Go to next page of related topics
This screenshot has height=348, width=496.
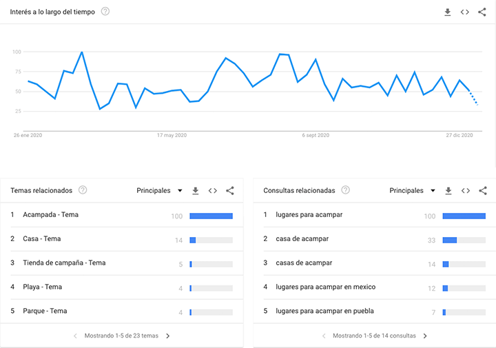tap(168, 336)
